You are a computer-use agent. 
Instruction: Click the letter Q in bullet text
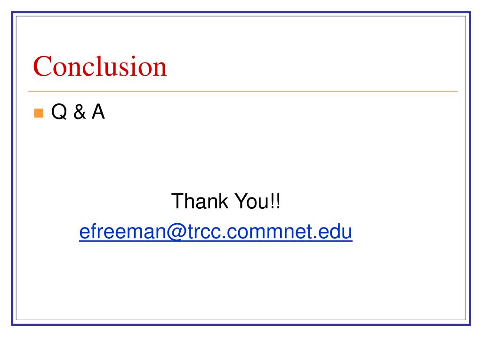click(59, 112)
